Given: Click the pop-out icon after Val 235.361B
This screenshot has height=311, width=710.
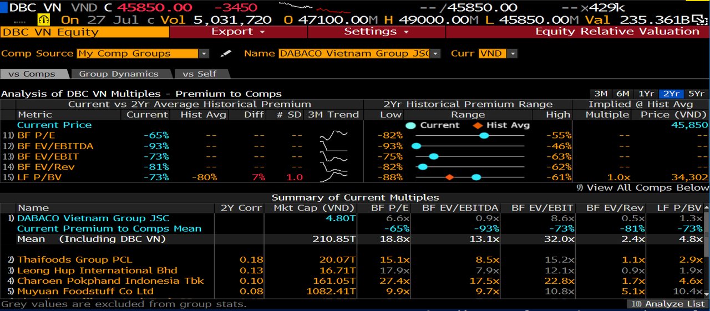Looking at the screenshot, I should pos(699,19).
